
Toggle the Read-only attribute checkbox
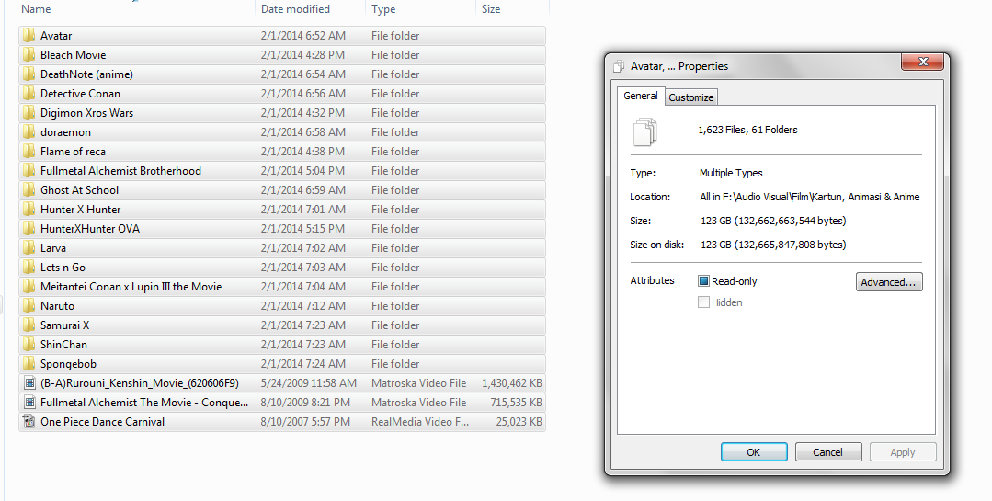point(703,281)
